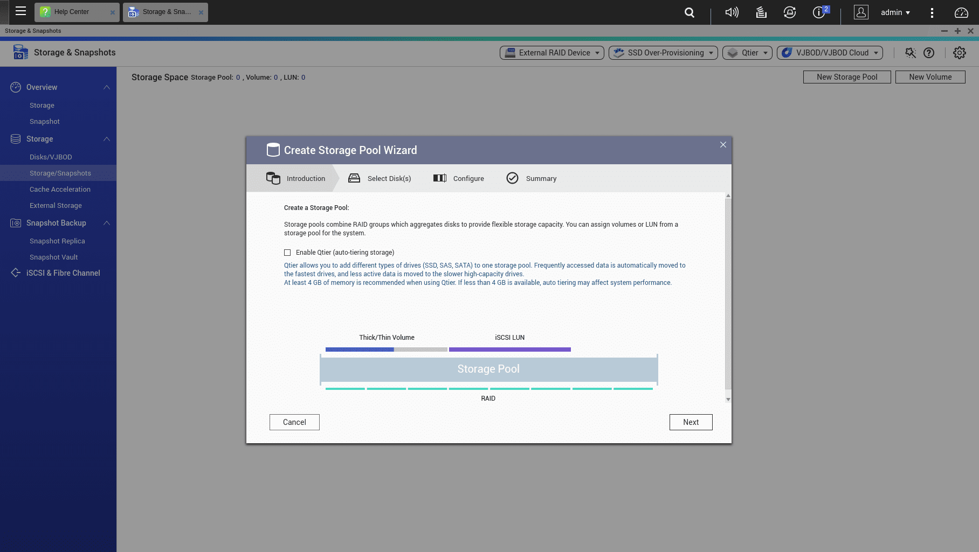Click the admin user avatar icon

(861, 12)
